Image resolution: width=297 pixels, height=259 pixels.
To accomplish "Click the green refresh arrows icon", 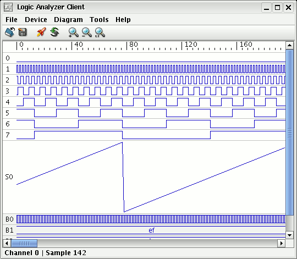I will tap(55, 32).
